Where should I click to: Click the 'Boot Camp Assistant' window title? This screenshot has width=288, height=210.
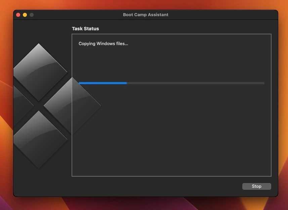(146, 15)
